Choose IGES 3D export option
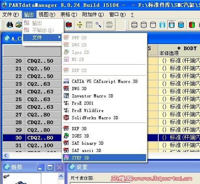Viewport: 200px width, 184px height. (104, 136)
